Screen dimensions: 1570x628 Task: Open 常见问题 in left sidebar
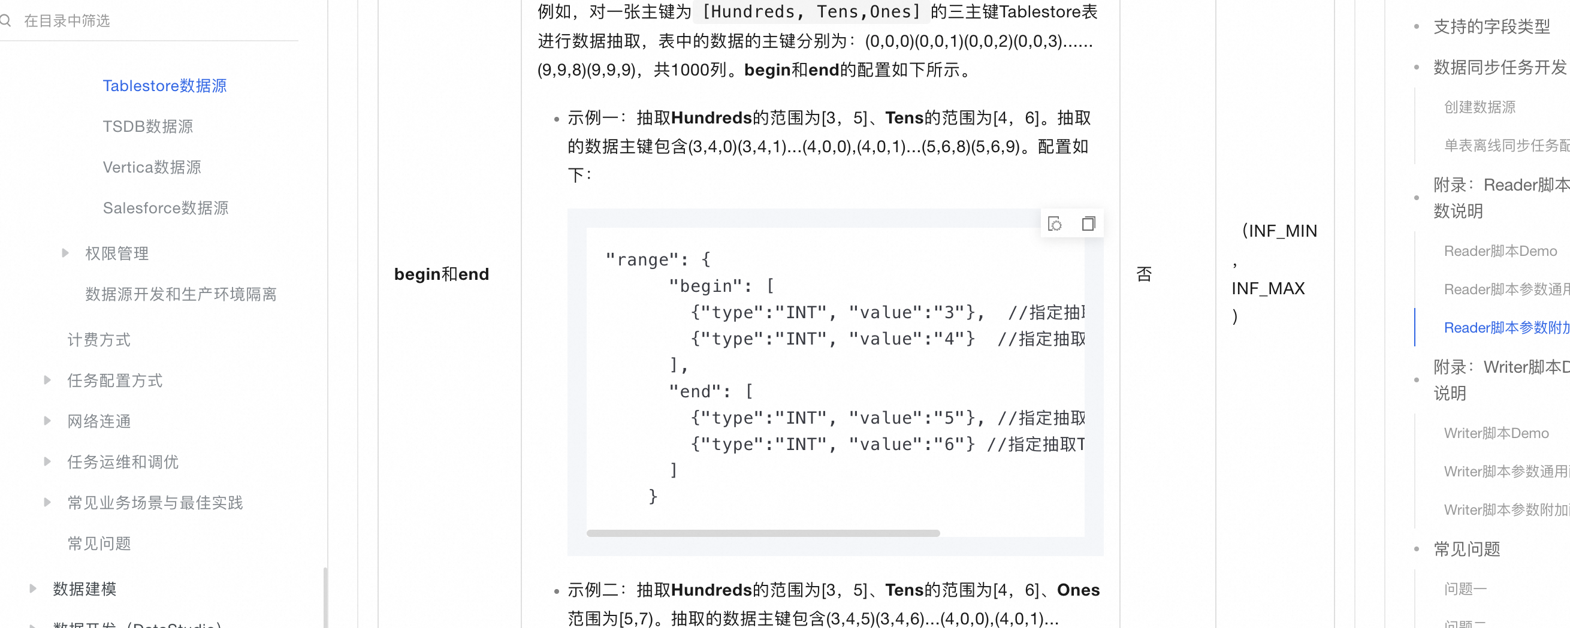pos(99,544)
